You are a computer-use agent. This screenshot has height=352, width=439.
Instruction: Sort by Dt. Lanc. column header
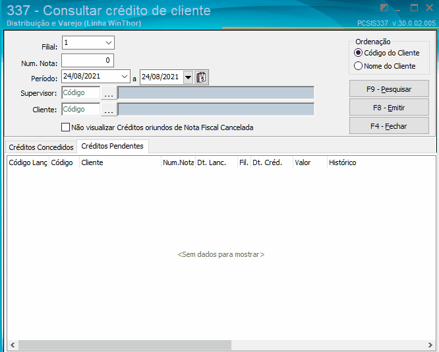[216, 162]
